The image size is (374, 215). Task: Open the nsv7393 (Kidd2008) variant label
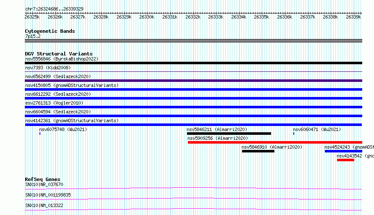(x=48, y=68)
